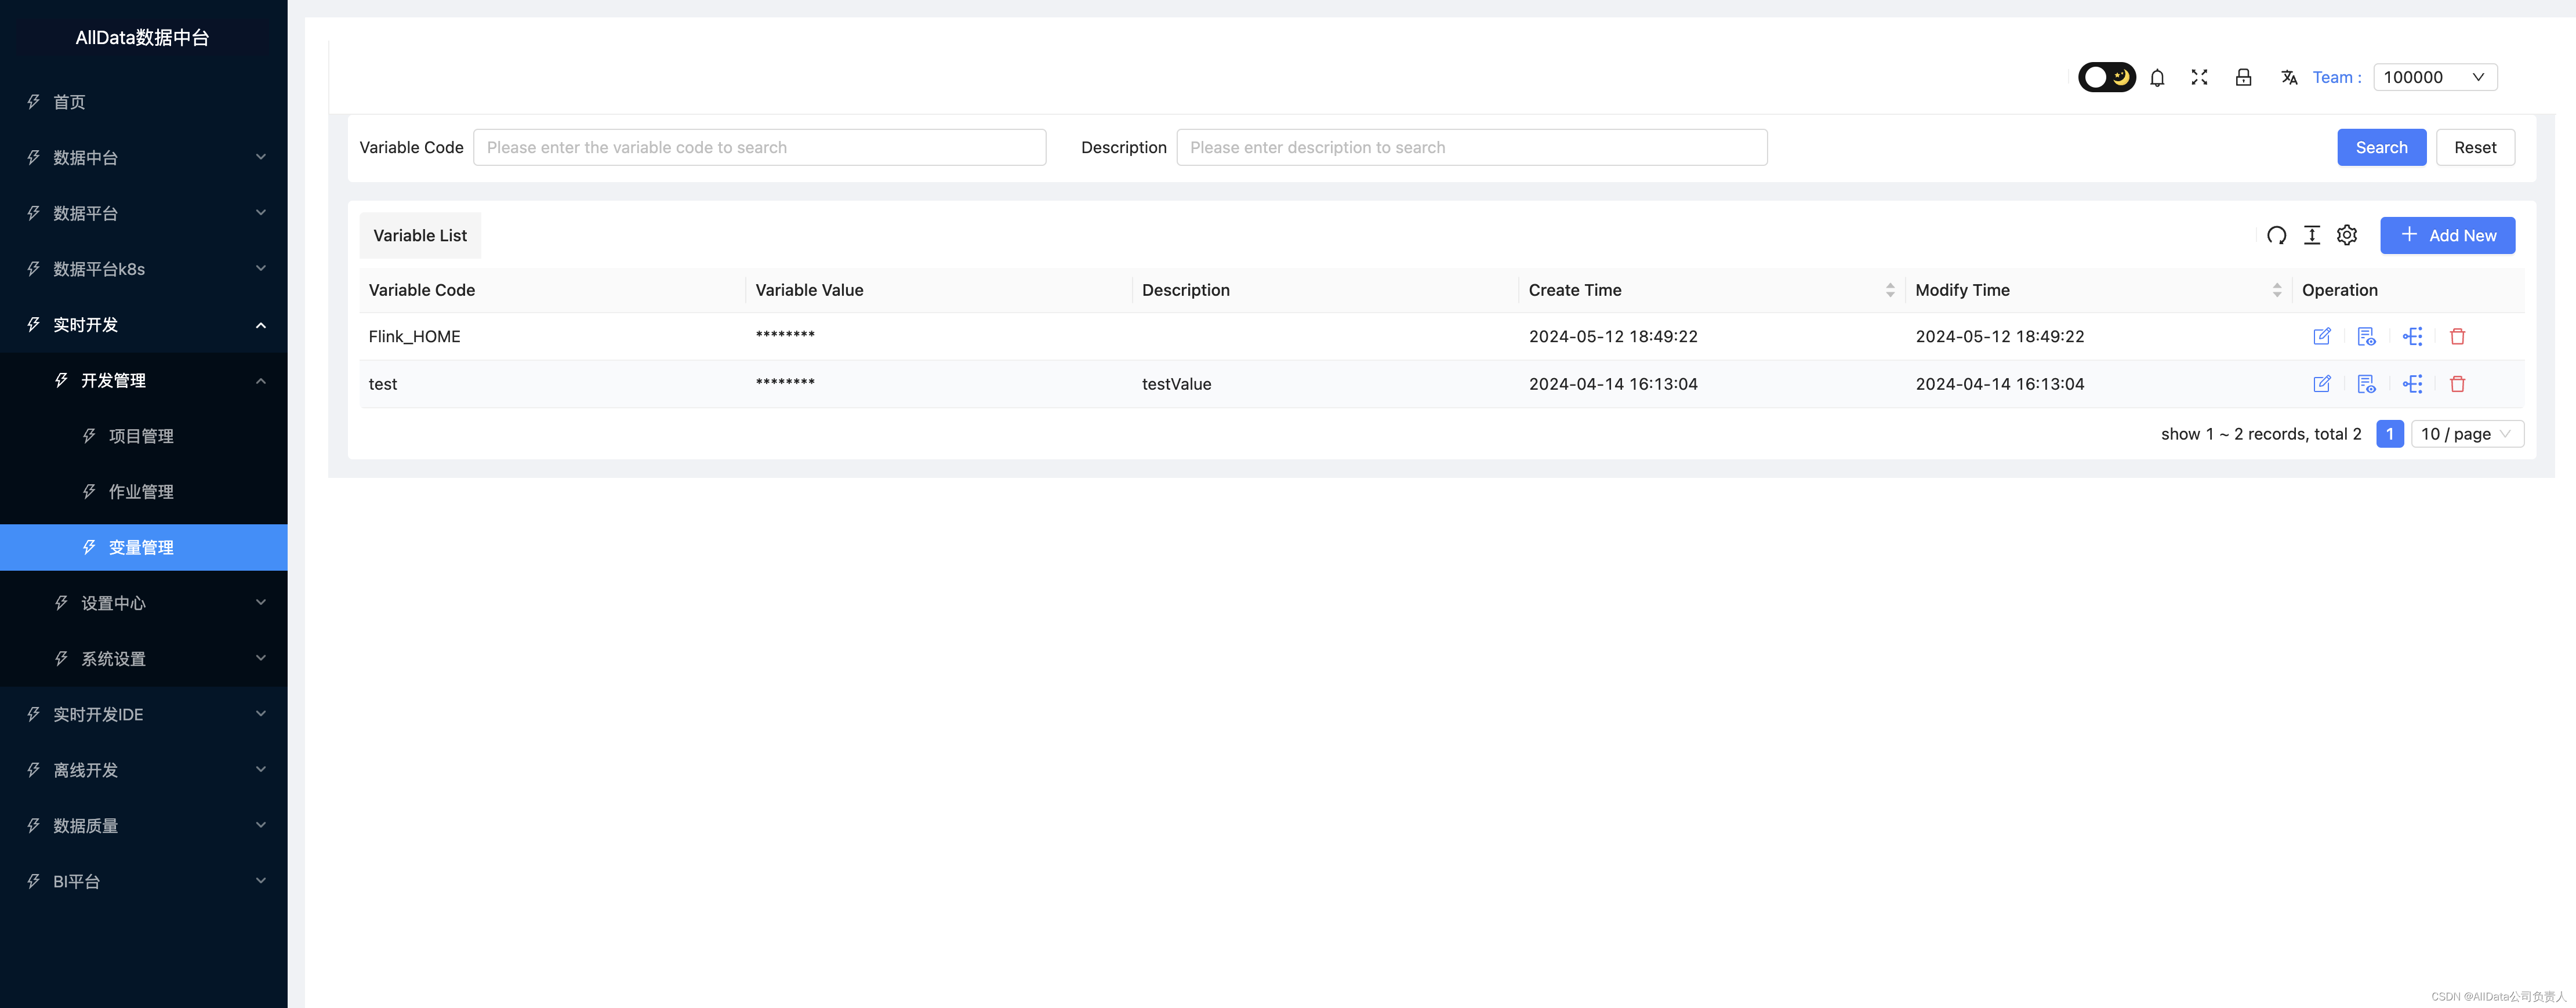Open 作业管理 in the sidebar

(x=144, y=492)
